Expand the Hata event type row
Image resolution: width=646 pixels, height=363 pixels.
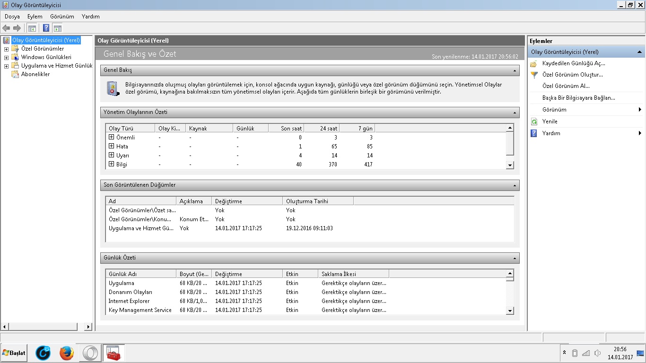click(112, 146)
